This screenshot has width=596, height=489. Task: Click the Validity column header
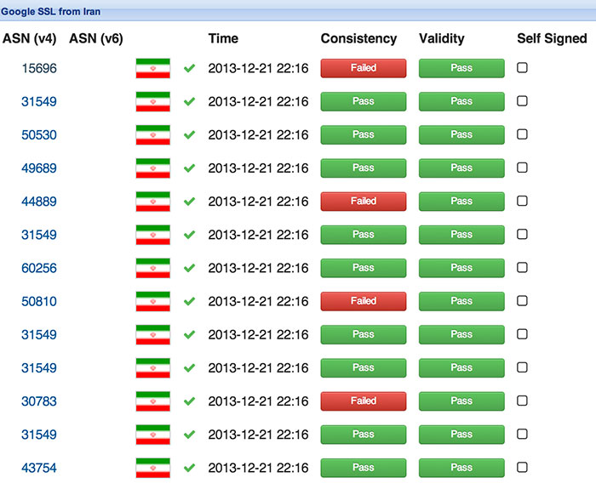pyautogui.click(x=442, y=39)
